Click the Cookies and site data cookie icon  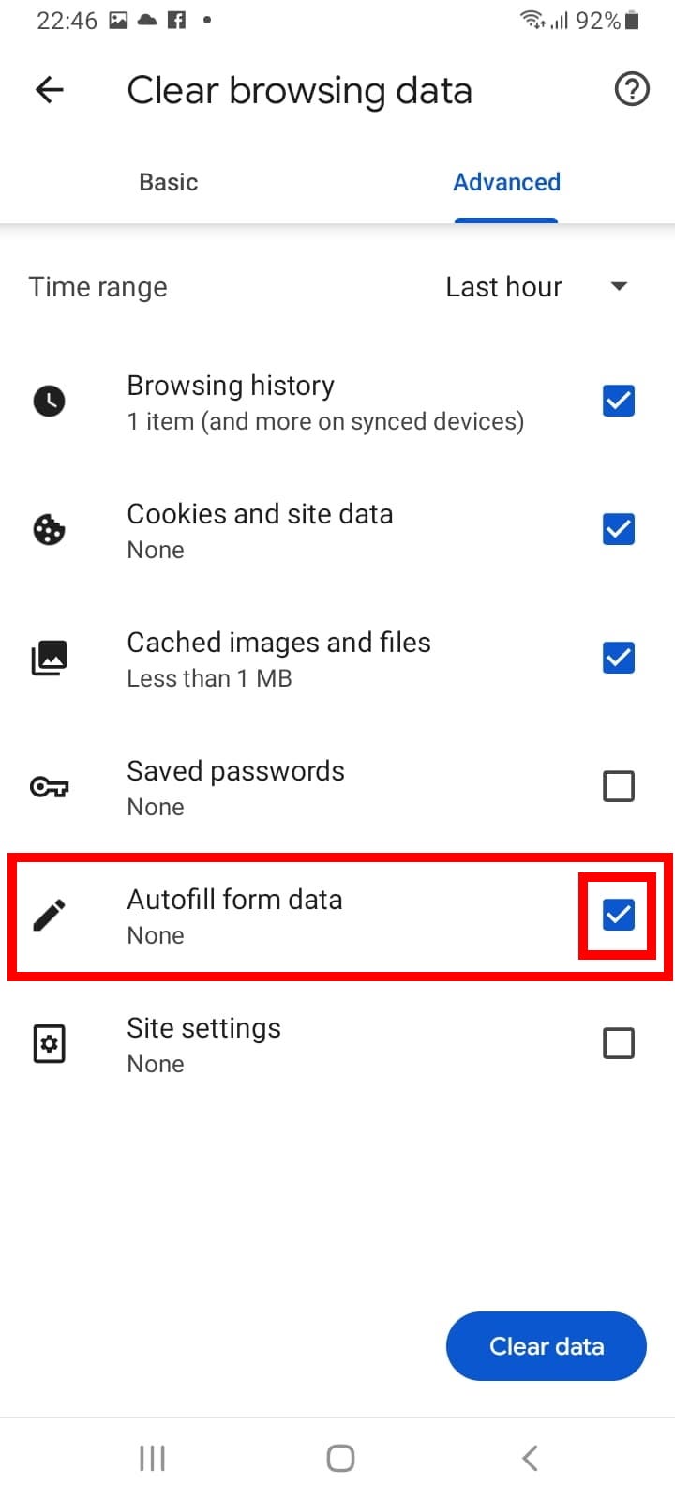coord(49,529)
